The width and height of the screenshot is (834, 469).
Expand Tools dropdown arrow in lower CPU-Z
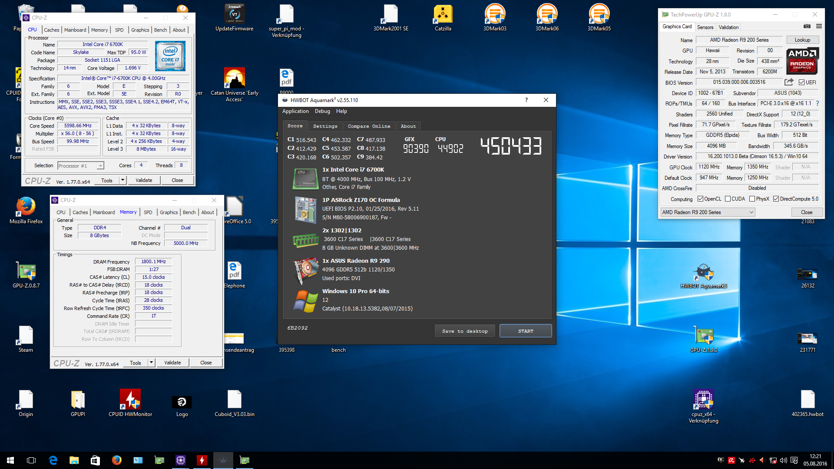[x=152, y=363]
